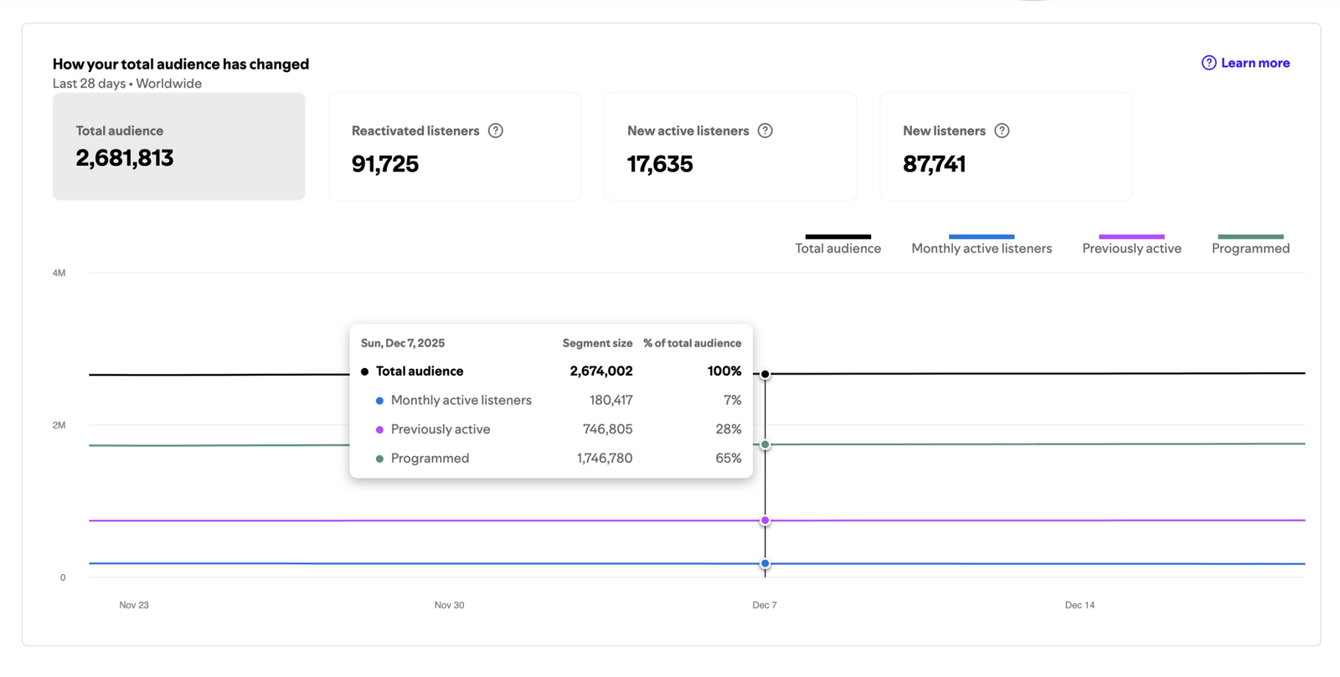Screen dimensions: 1340x677
Task: Select the New listeners card showing 87,741
Action: (1005, 146)
